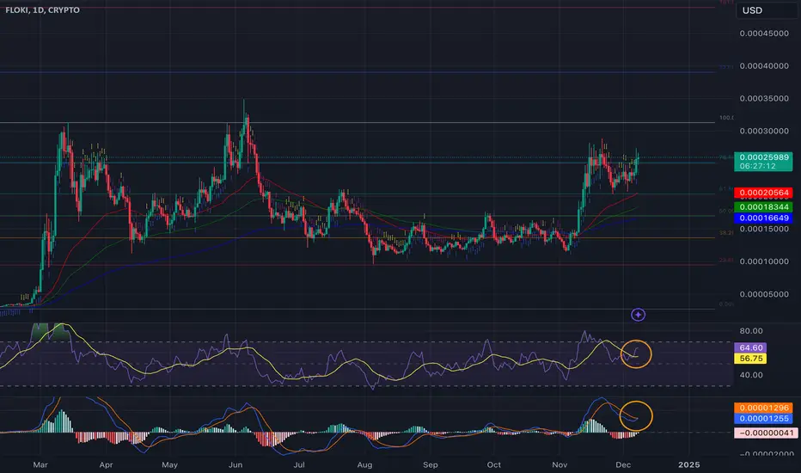Click the 0.00040000 price axis label
Screen dimensions: 801x473
(764, 66)
